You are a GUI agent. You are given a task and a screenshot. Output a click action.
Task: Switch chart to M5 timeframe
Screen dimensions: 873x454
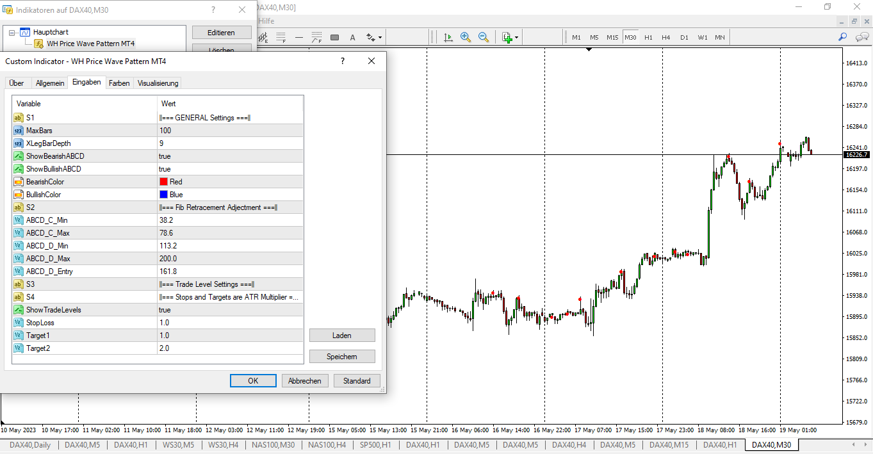[594, 37]
